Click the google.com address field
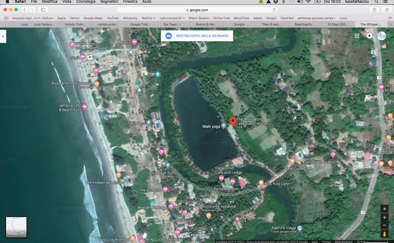Image resolution: width=394 pixels, height=243 pixels. click(197, 10)
